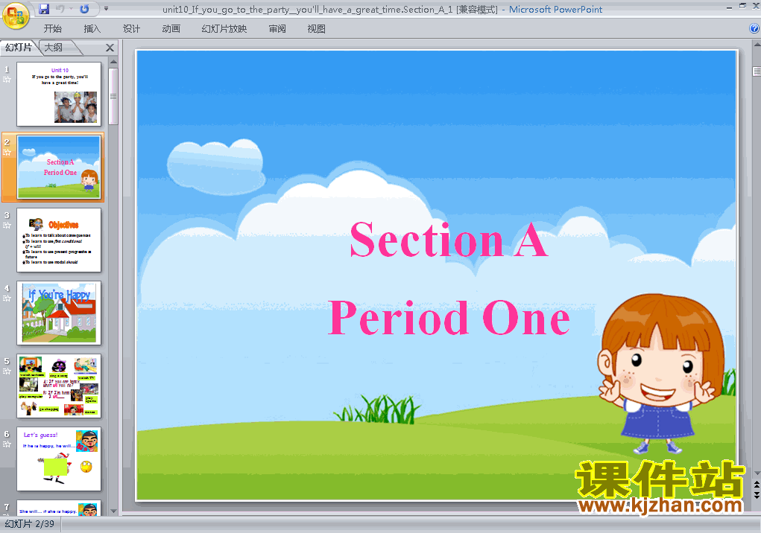Open the 视图 ribbon tab

[317, 28]
